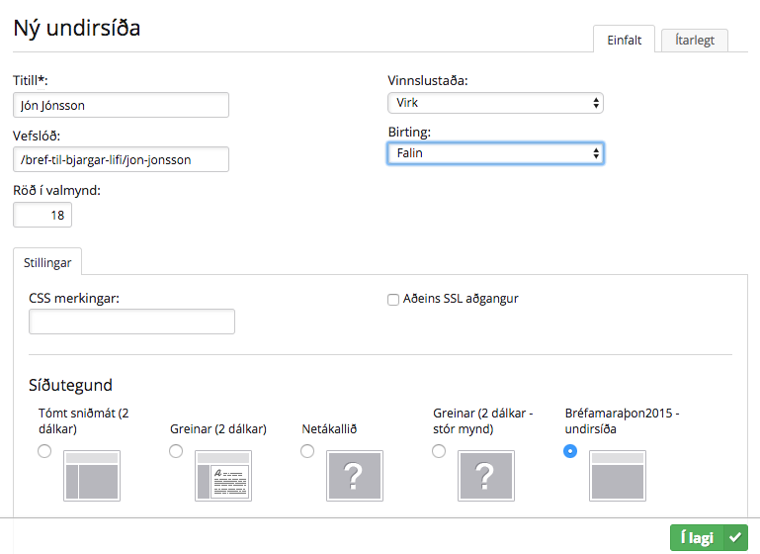
Task: Choose the Greinar stór mynd question mark thumbnail
Action: click(485, 476)
